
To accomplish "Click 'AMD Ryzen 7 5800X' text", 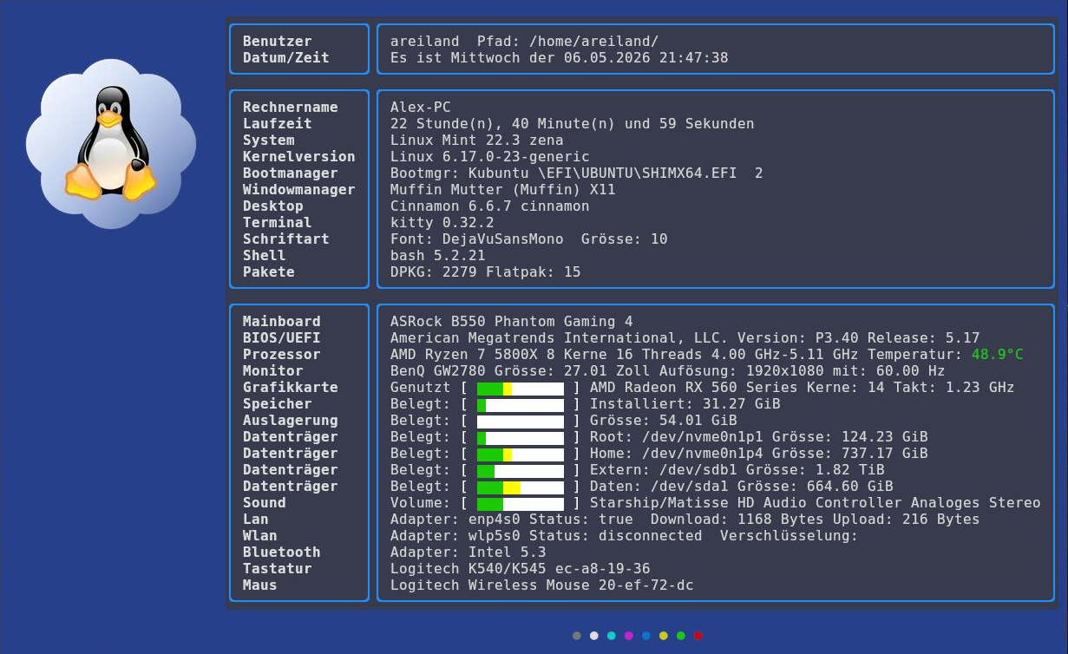I will (464, 354).
